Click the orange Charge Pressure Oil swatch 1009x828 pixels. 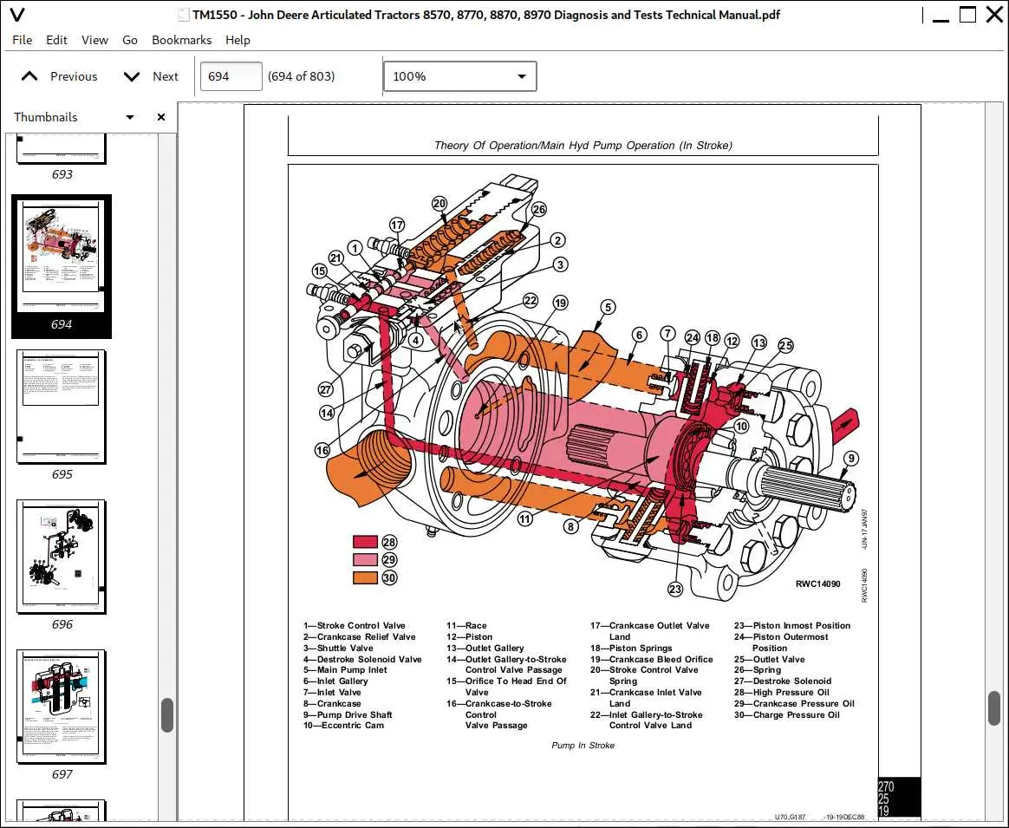[x=365, y=577]
